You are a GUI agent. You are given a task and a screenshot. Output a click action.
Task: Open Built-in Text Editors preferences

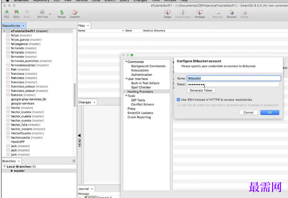(145, 83)
